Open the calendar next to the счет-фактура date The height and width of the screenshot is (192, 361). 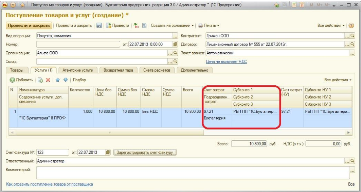(x=108, y=153)
